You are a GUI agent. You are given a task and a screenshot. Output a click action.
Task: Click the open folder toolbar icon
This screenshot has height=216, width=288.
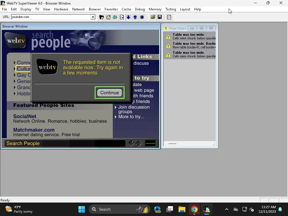pyautogui.click(x=153, y=17)
